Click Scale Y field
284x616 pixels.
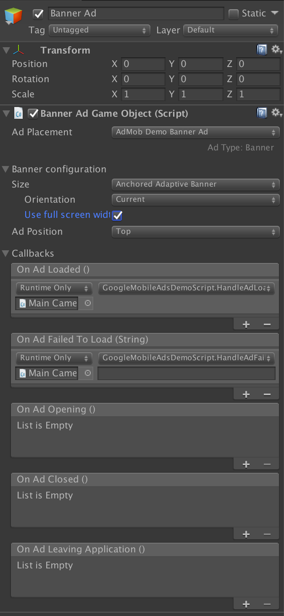(x=201, y=94)
